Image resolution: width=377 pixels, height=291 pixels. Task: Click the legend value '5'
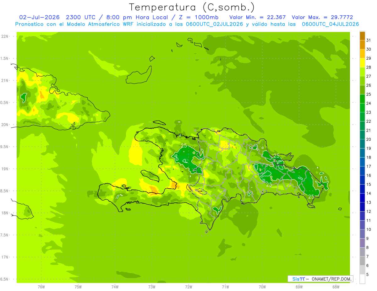[368, 275]
